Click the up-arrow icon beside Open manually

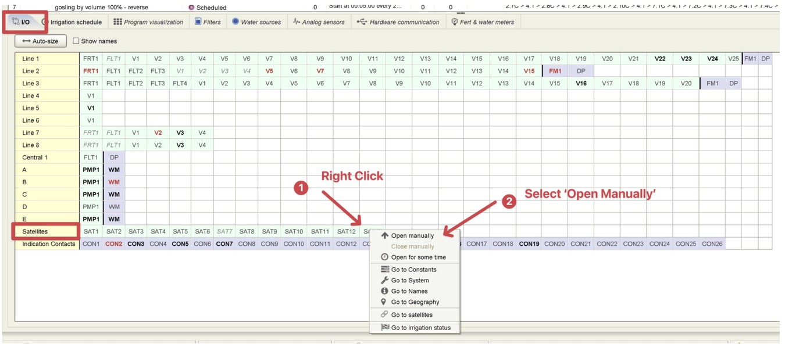[384, 236]
